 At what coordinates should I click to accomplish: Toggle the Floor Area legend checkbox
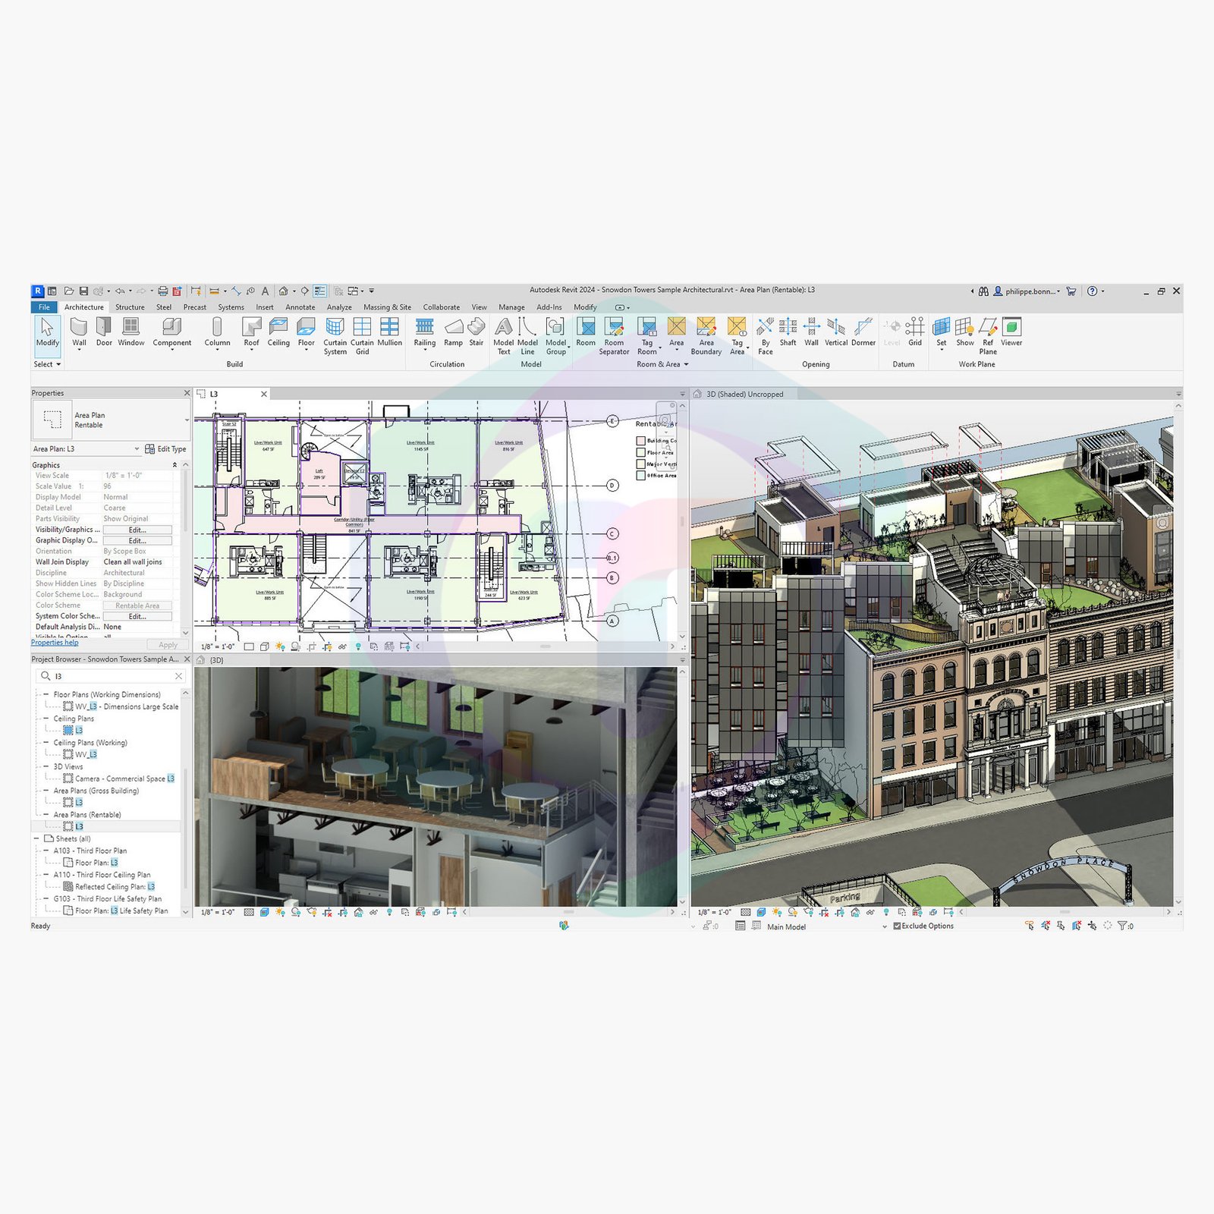[640, 452]
